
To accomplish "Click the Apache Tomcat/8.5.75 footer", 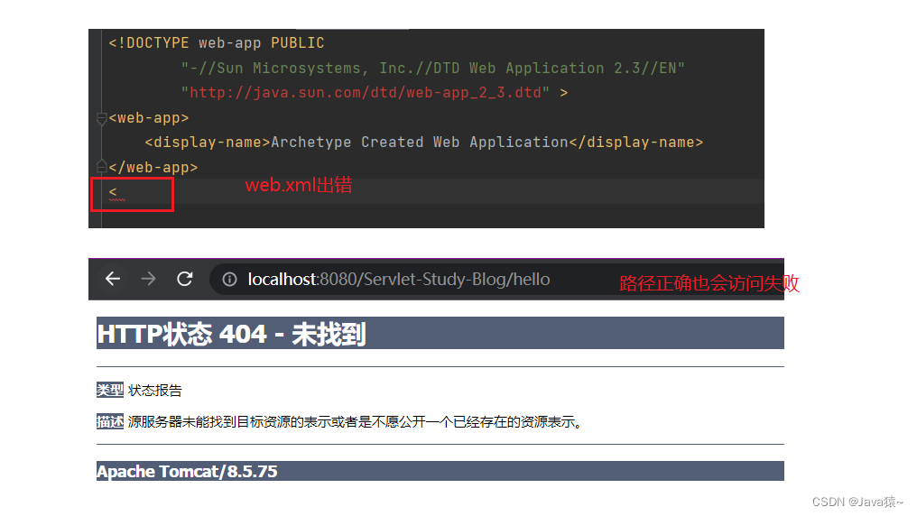I will click(187, 471).
